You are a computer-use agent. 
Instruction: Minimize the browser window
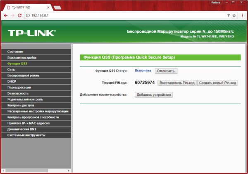click(x=227, y=2)
